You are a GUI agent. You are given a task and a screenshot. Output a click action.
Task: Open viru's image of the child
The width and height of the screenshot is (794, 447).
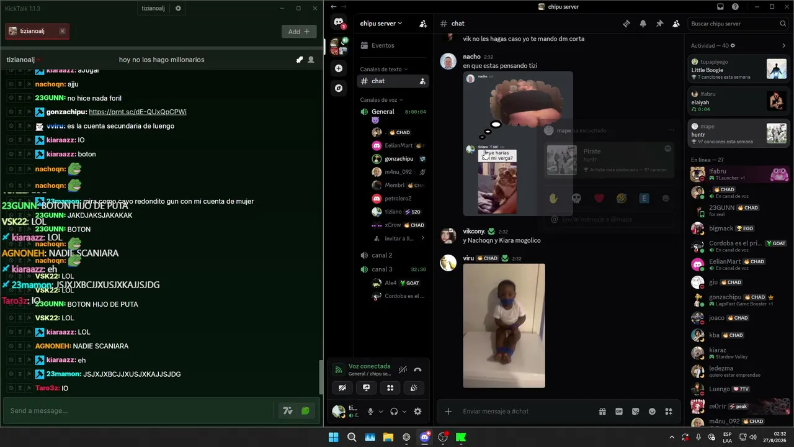point(504,326)
